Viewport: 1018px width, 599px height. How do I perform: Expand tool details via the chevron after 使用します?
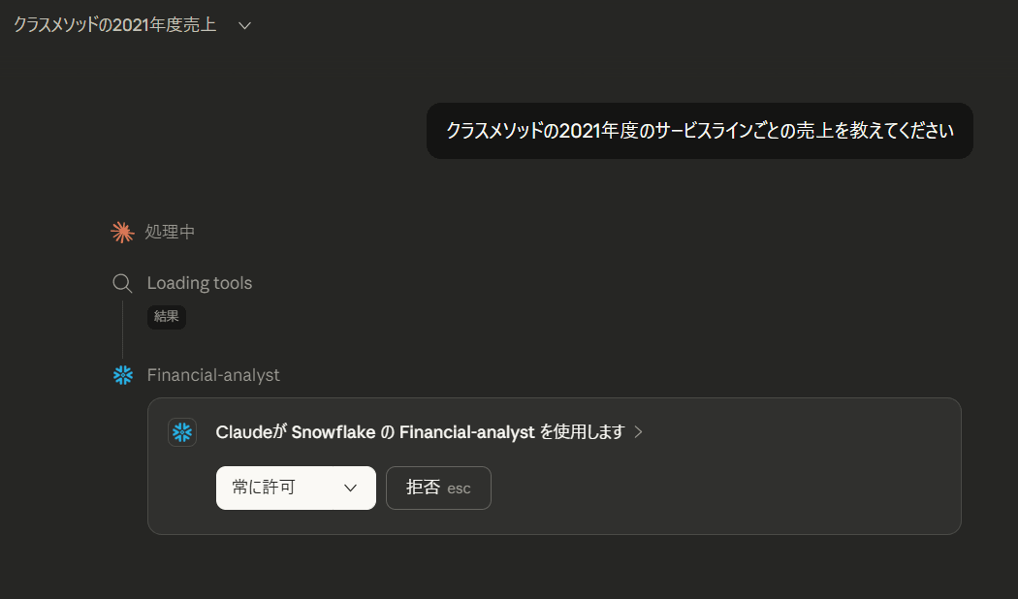pos(638,432)
